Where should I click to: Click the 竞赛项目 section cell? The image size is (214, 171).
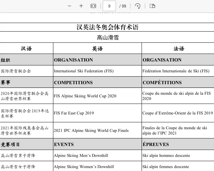(x=26, y=144)
